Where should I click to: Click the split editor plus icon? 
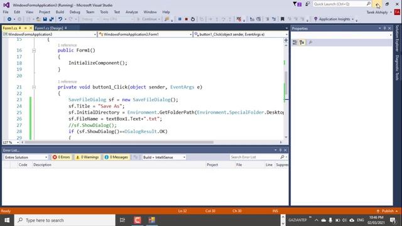pyautogui.click(x=286, y=40)
